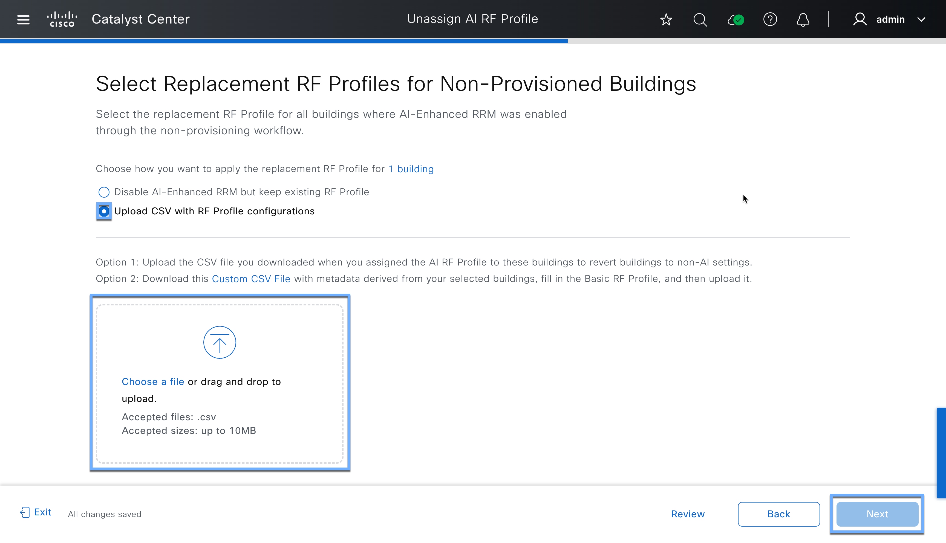Open the 1 building link
946x543 pixels.
[411, 169]
